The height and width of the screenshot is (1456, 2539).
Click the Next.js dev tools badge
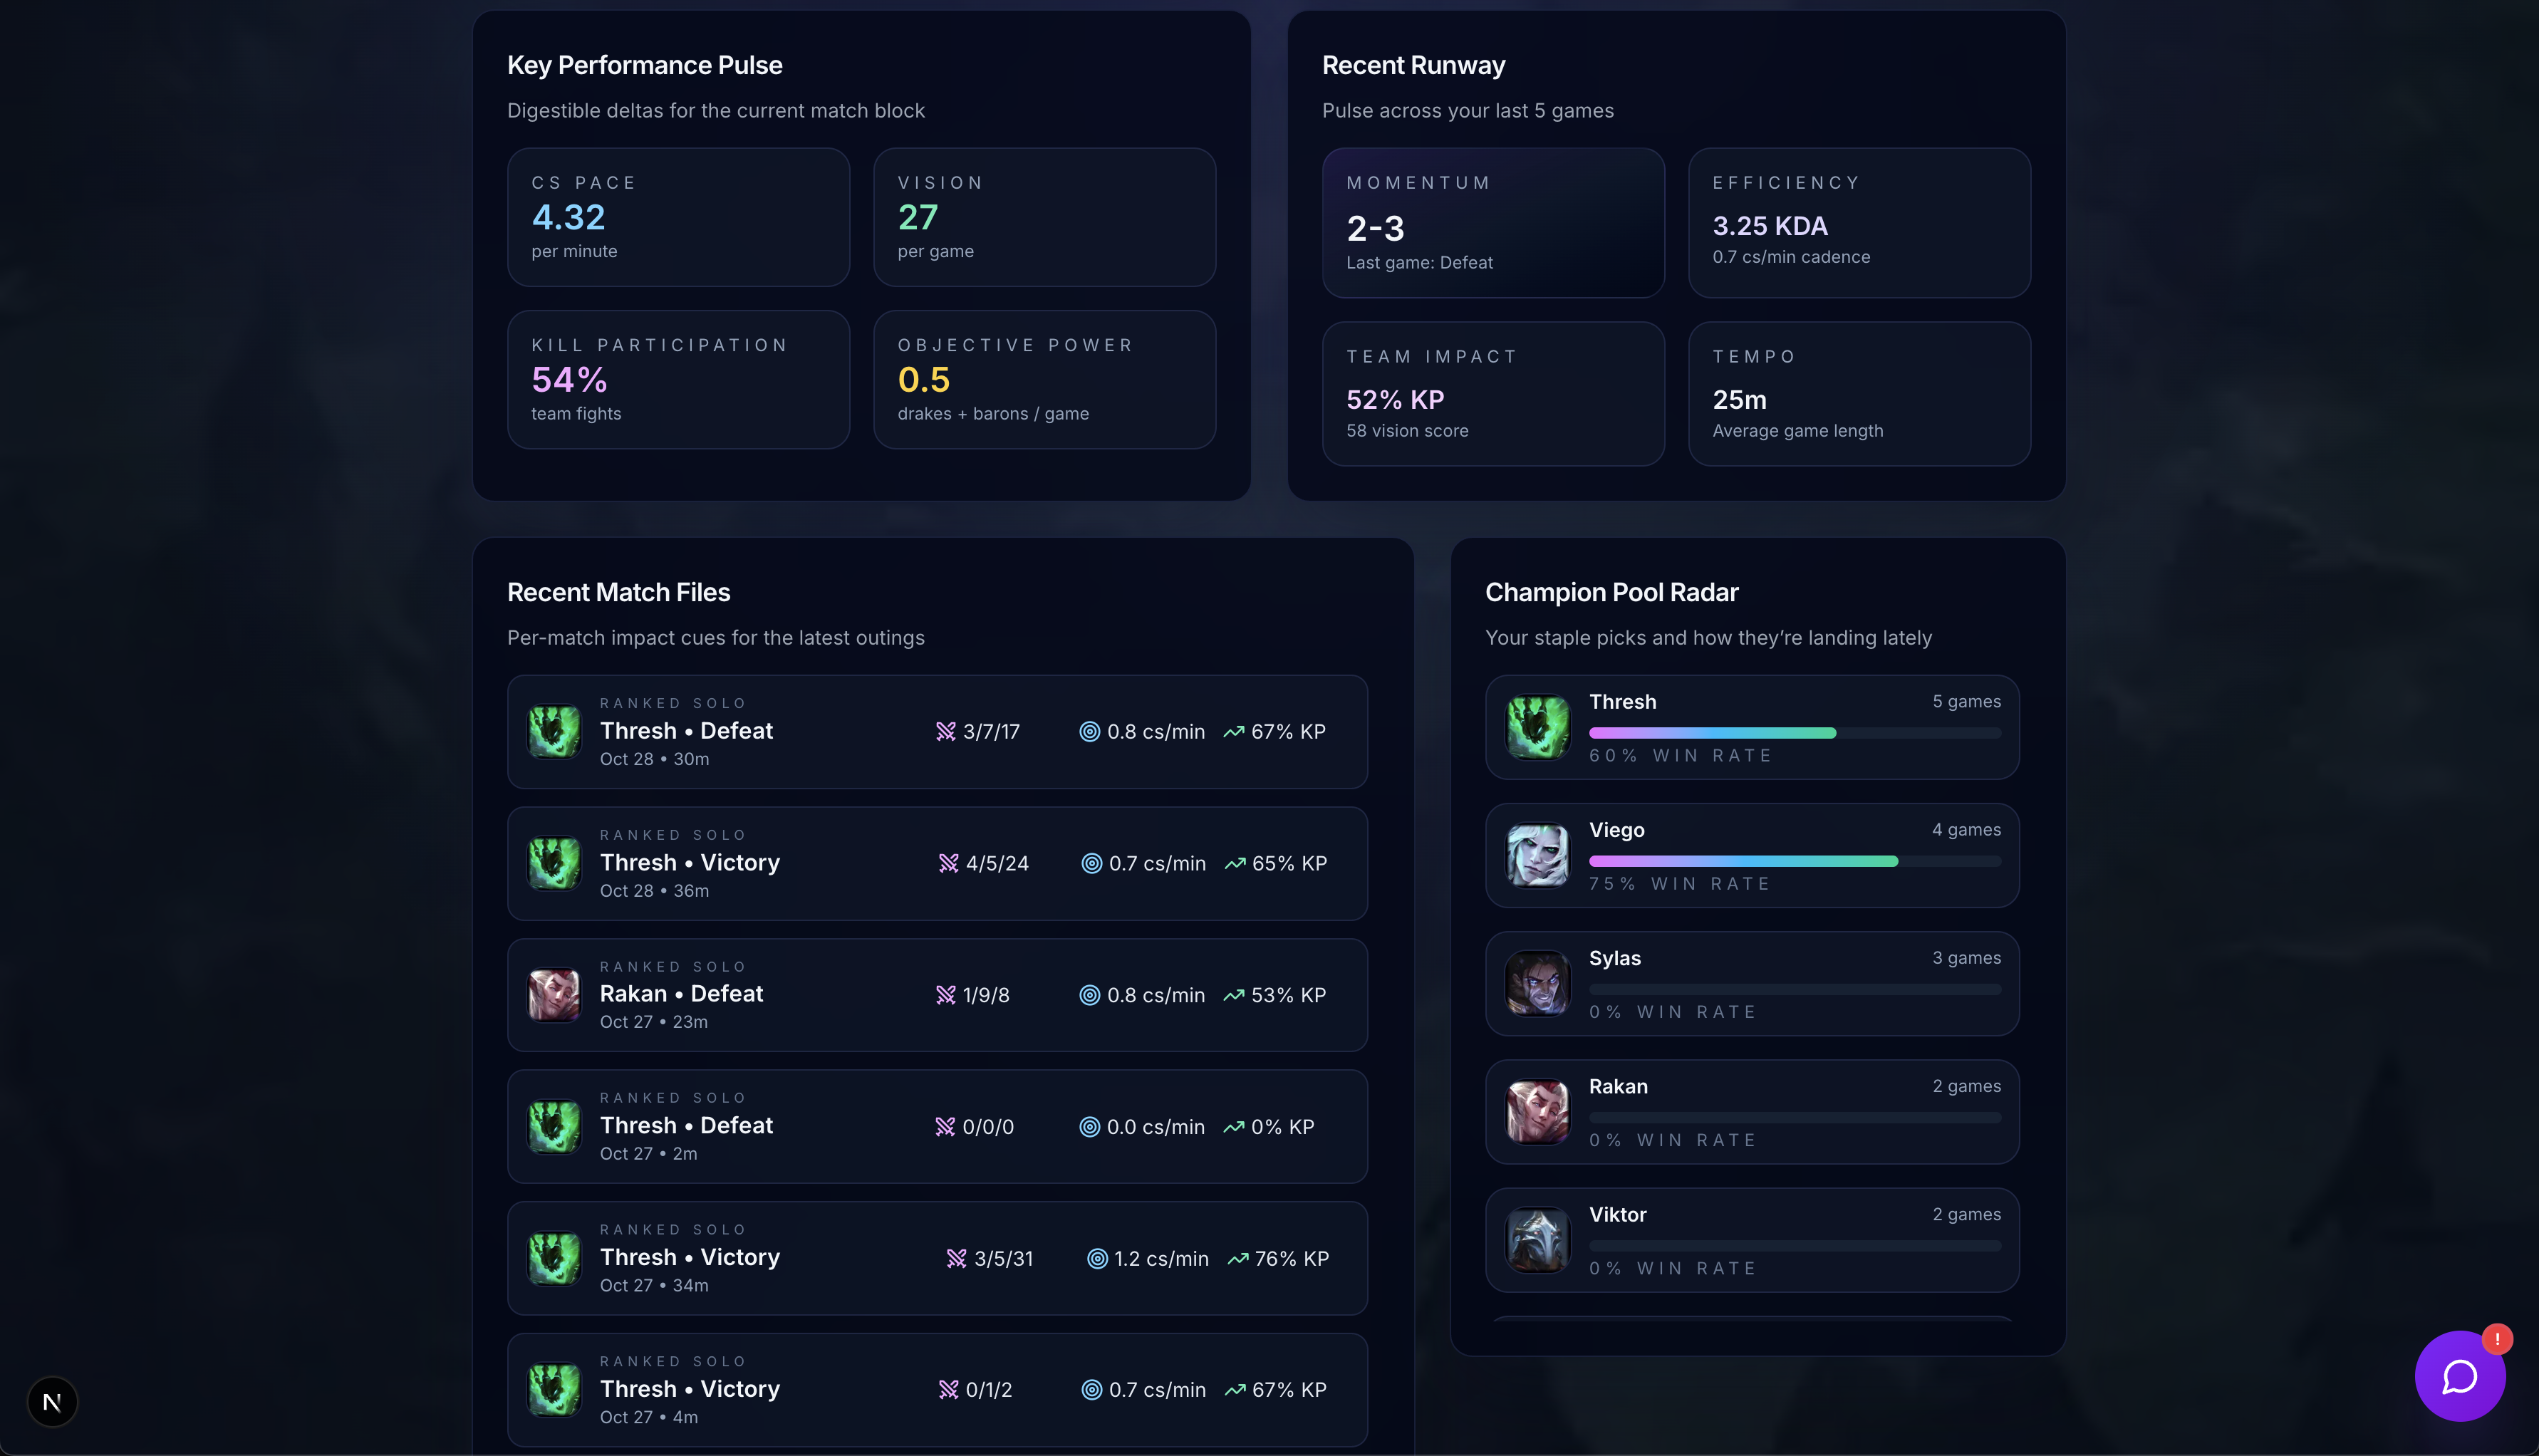click(x=52, y=1402)
